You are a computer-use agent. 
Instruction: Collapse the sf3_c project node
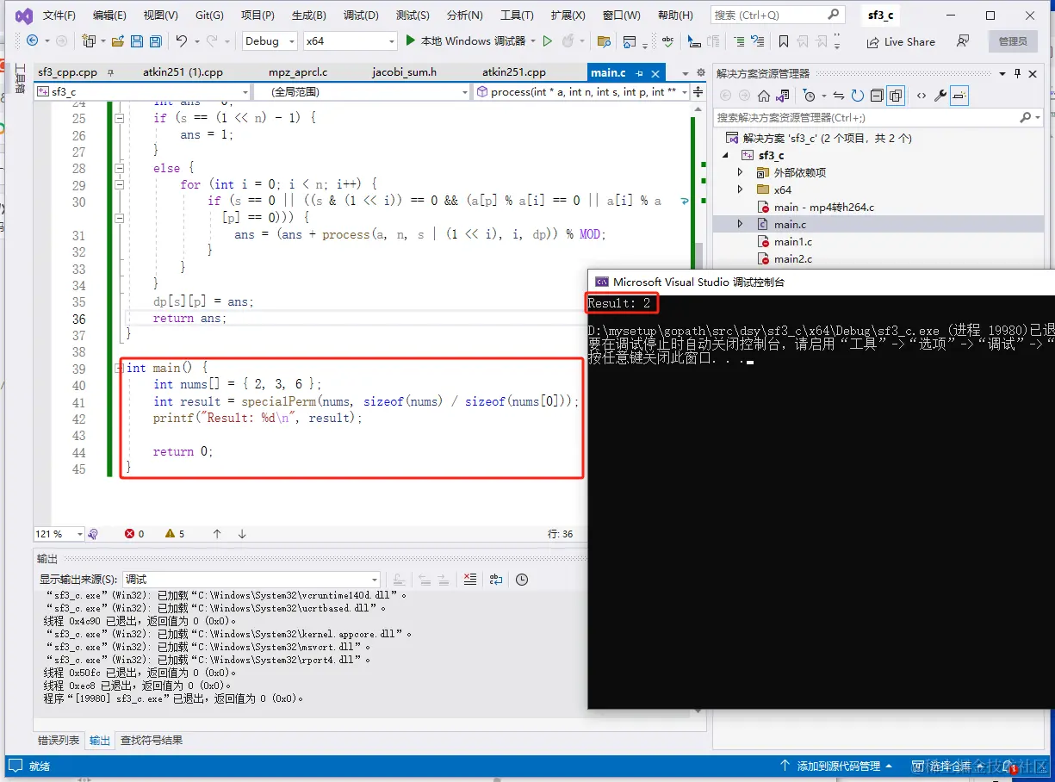[x=724, y=155]
